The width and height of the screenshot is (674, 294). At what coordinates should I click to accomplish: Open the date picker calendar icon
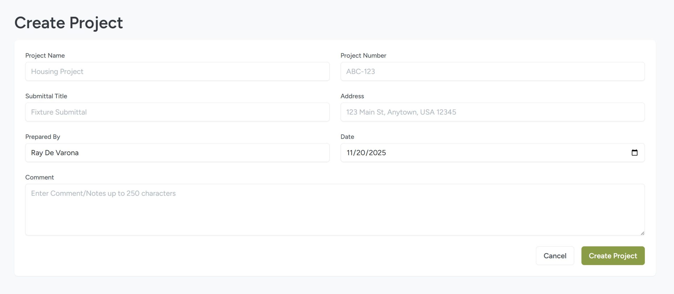point(634,153)
